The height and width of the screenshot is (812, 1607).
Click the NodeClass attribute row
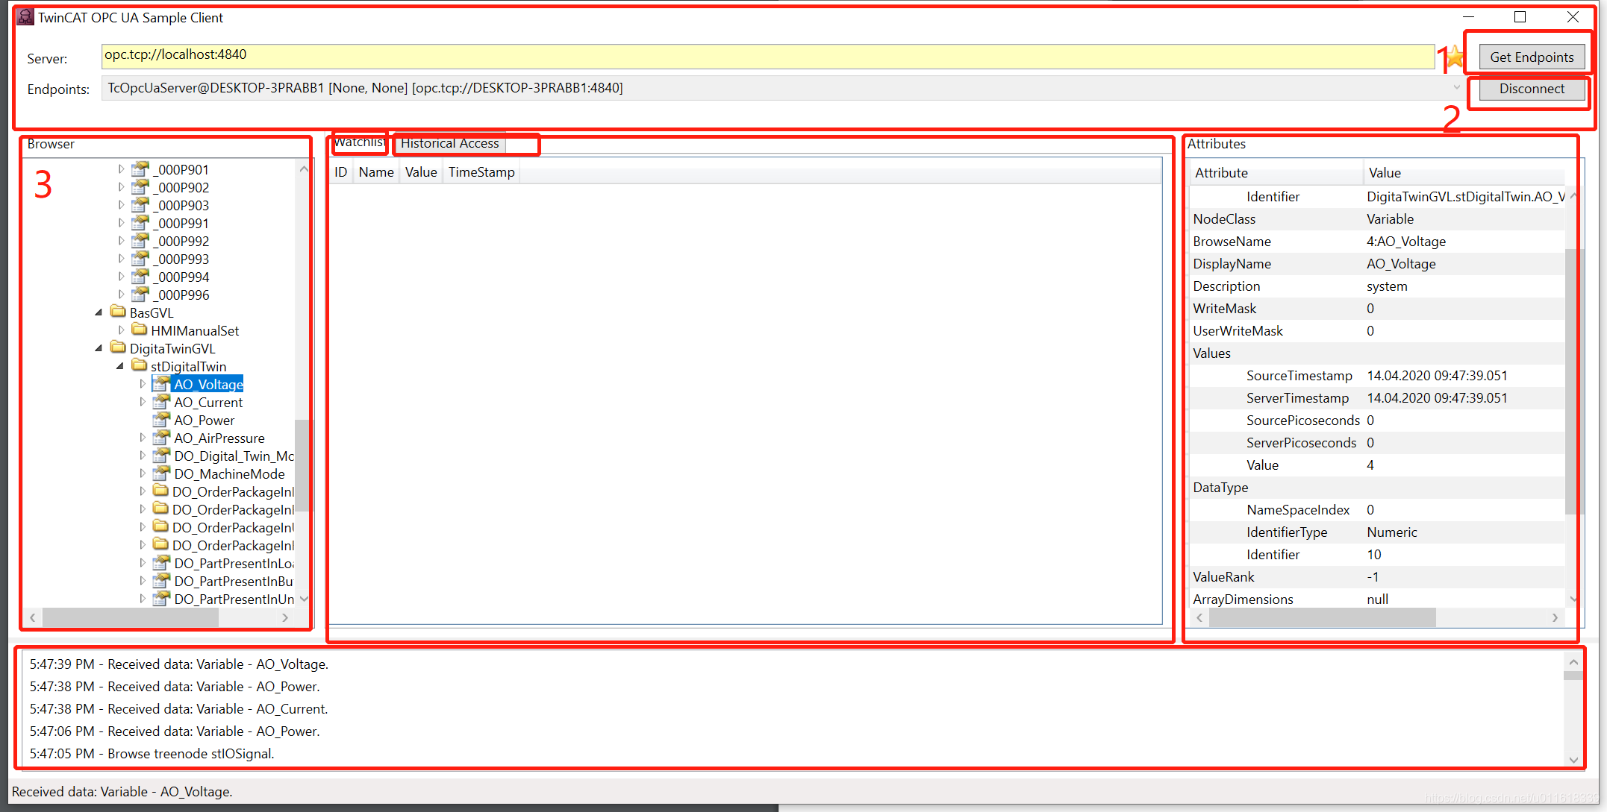coord(1377,218)
